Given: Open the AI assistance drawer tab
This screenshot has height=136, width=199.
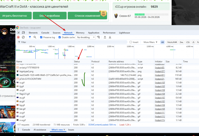Looking at the screenshot, I should click(40, 130).
